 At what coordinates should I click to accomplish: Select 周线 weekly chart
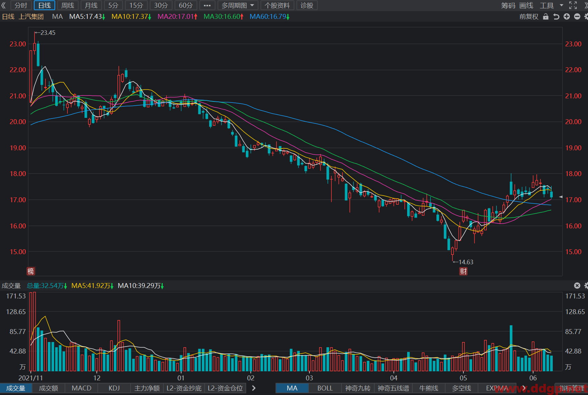coord(68,5)
